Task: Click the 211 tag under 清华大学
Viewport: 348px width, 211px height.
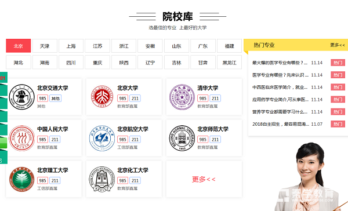Action: point(215,99)
